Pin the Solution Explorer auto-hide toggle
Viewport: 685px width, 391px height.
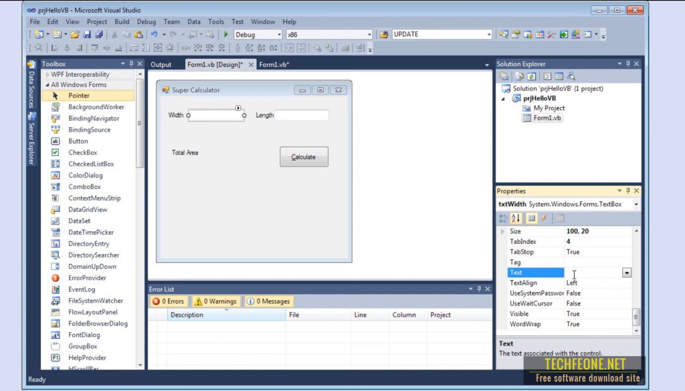627,63
